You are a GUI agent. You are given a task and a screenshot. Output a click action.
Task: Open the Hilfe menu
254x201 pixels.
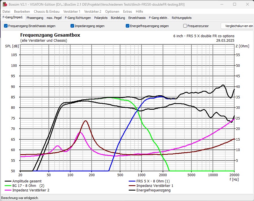click(x=139, y=12)
